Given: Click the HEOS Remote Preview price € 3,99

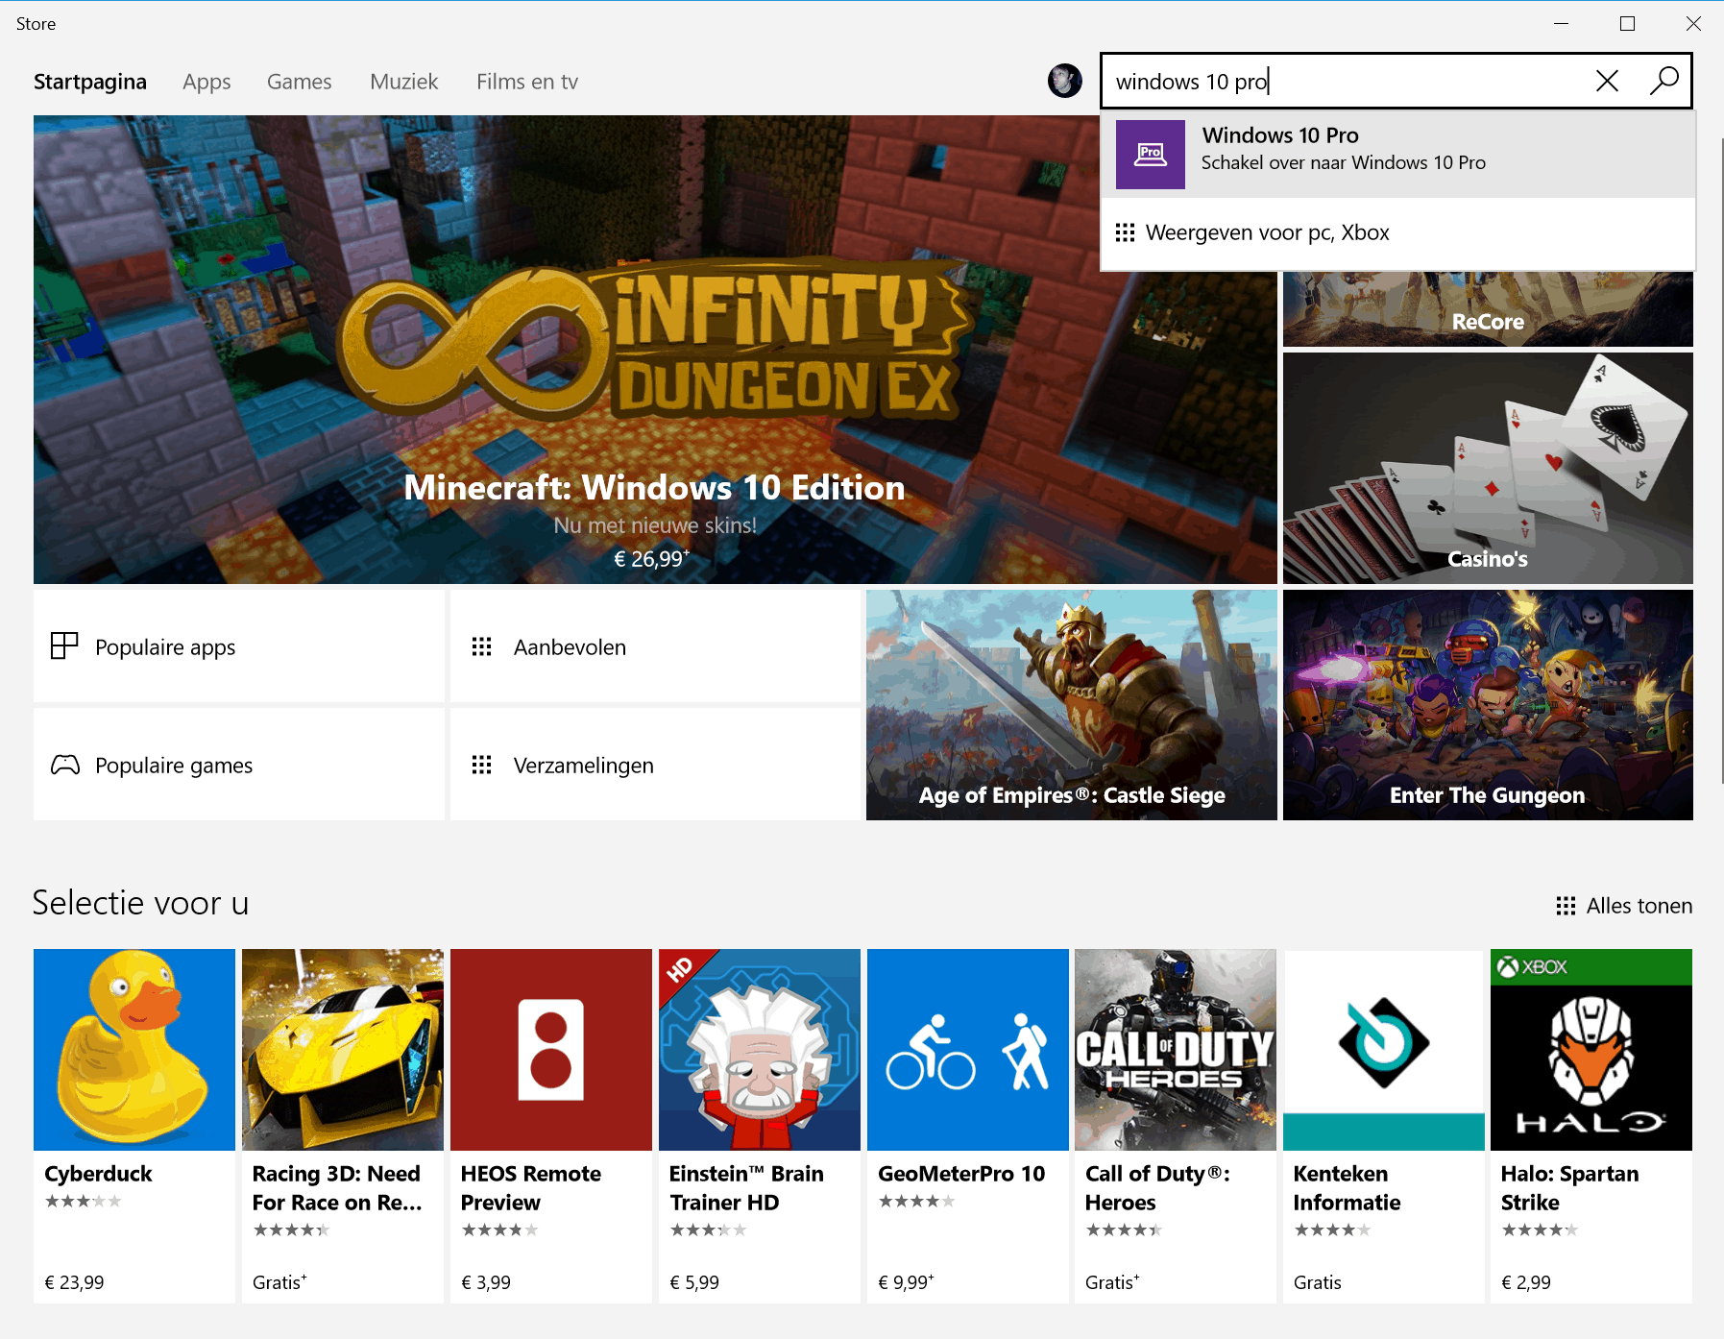Looking at the screenshot, I should pyautogui.click(x=486, y=1282).
